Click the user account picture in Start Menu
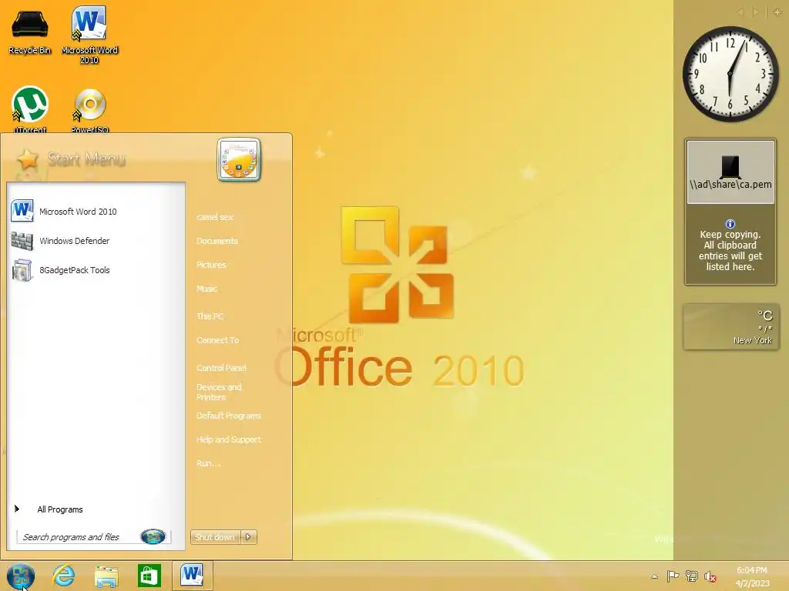789x591 pixels. pyautogui.click(x=239, y=159)
